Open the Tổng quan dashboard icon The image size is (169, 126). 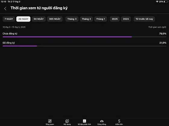click(50, 121)
